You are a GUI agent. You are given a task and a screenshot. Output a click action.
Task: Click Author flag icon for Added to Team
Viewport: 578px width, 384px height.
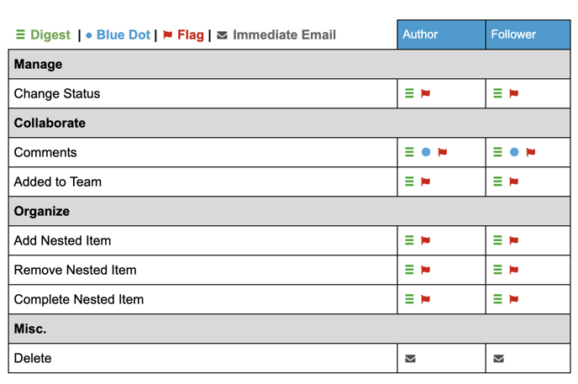point(425,181)
